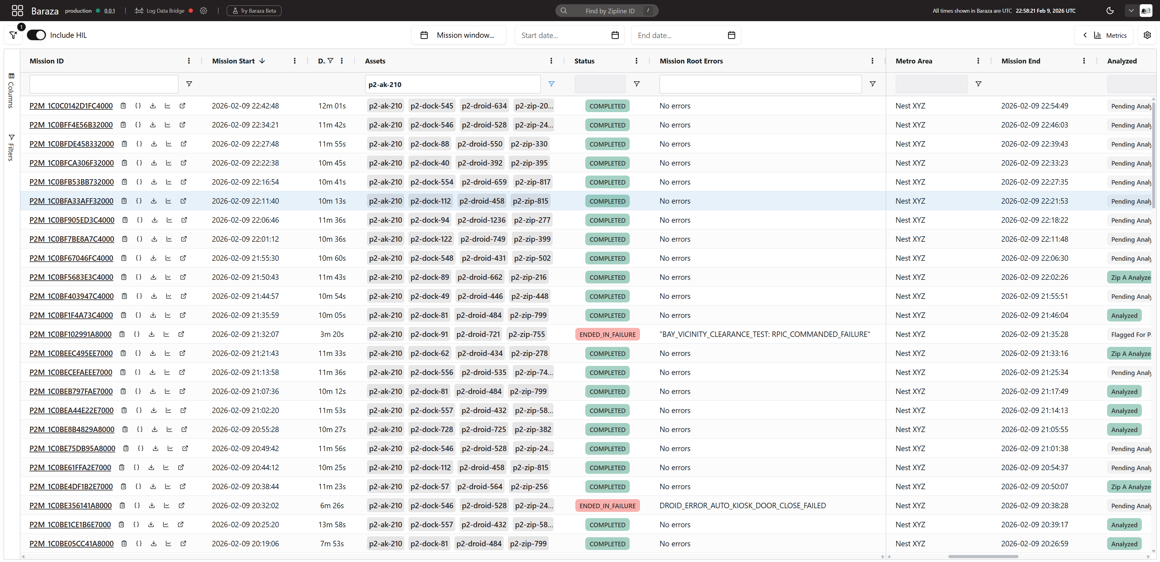Download icon for P2M_1C0BF102991A8000 row
The height and width of the screenshot is (562, 1160).
click(x=152, y=334)
